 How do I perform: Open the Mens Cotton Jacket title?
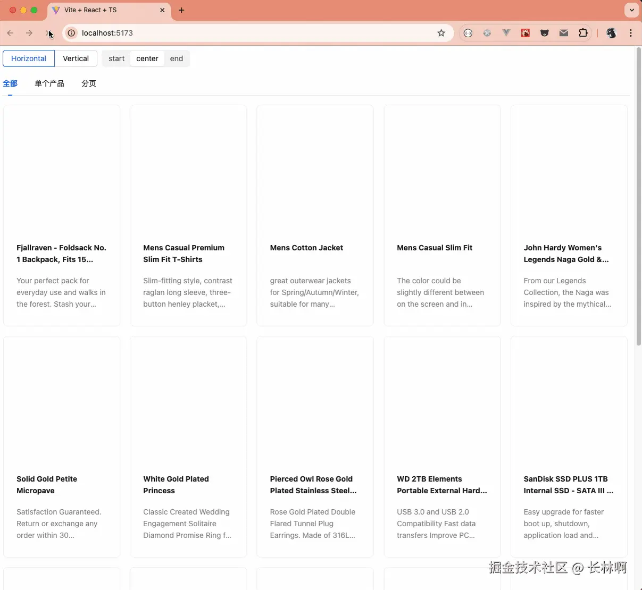pos(306,248)
